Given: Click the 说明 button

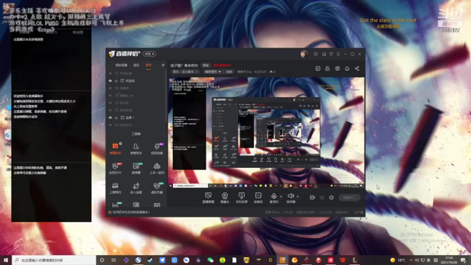Looking at the screenshot, I should point(229,72).
